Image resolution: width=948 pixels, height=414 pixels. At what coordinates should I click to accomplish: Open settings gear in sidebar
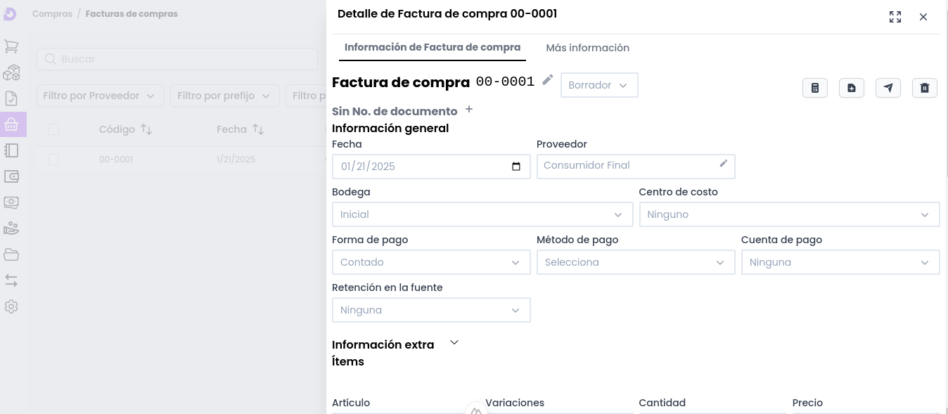11,306
